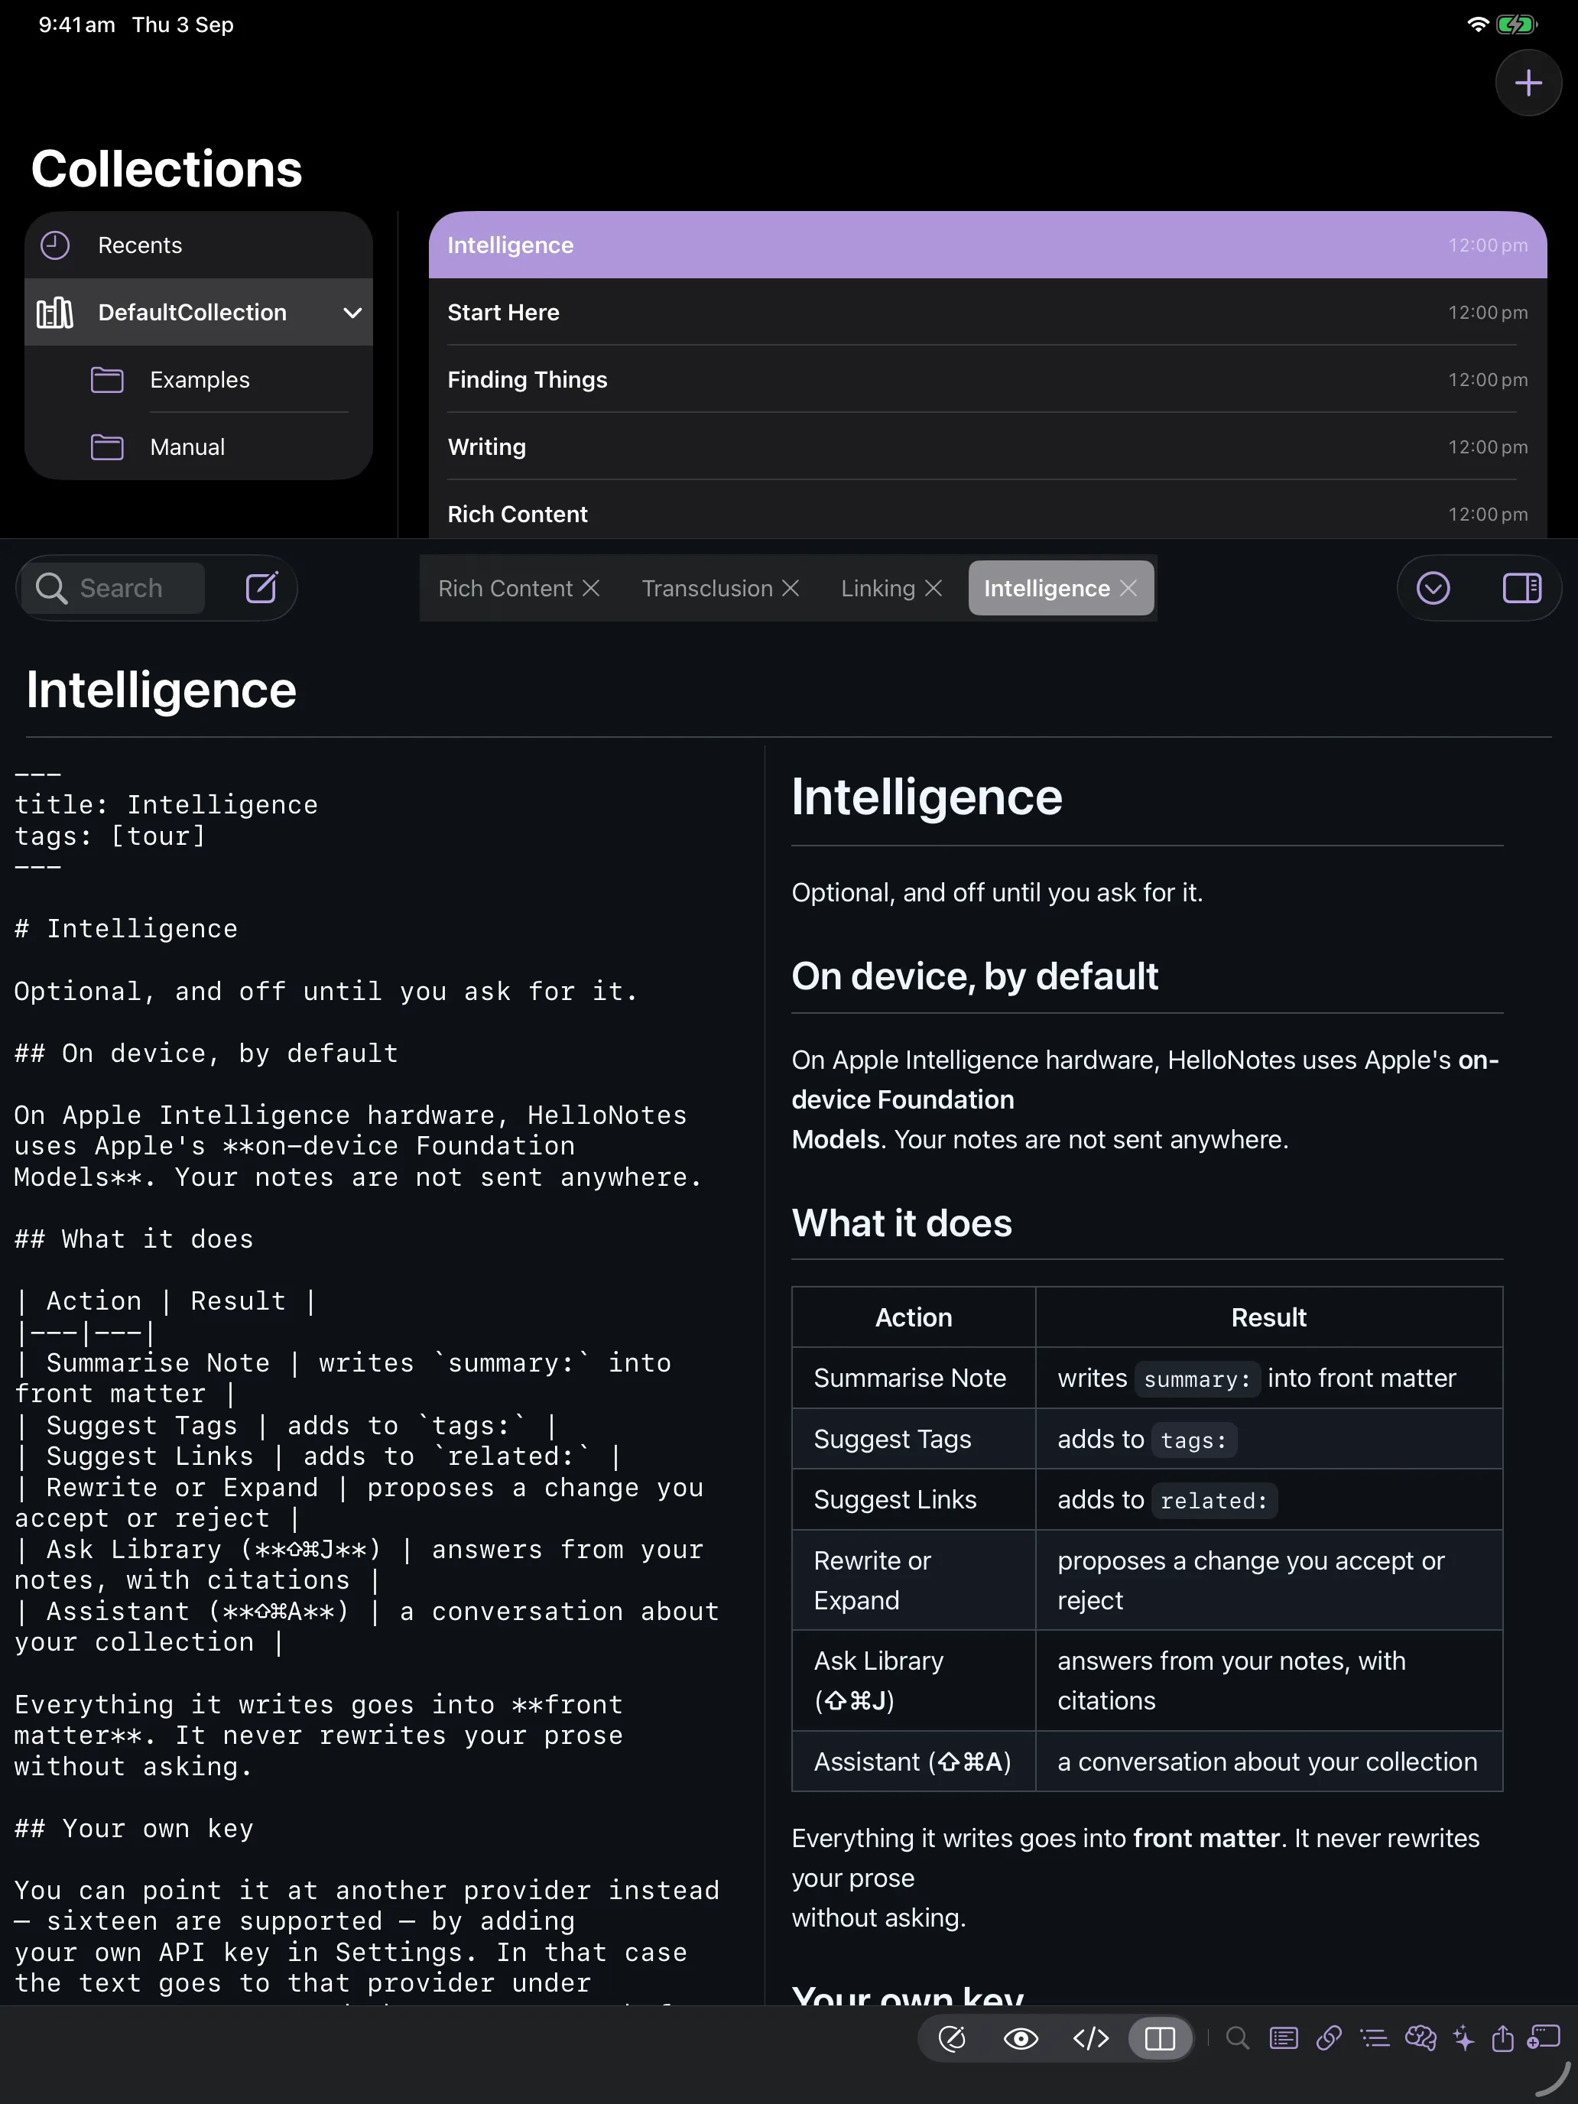
Task: Click 'title: Intelligence' in the source editor
Action: pyautogui.click(x=165, y=805)
